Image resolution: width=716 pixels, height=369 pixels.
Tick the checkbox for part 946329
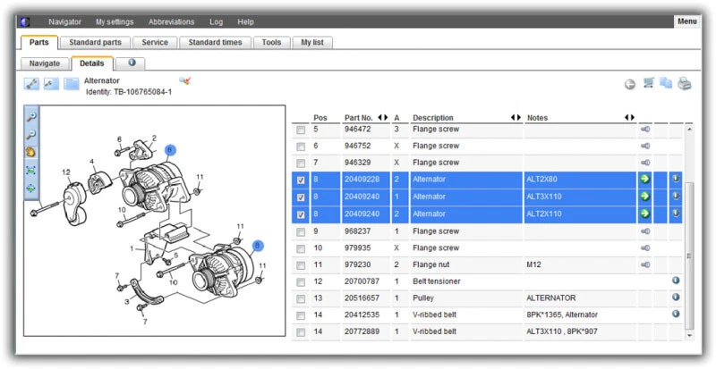(301, 164)
